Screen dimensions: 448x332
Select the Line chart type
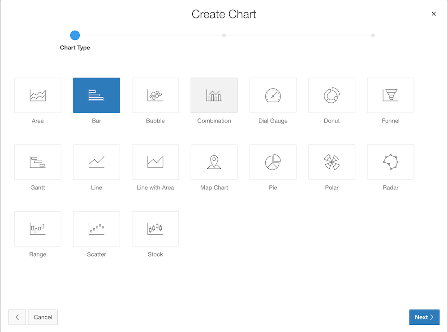pyautogui.click(x=96, y=162)
